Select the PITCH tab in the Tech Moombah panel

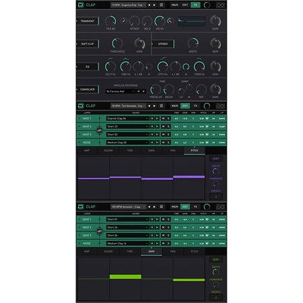pos(195,151)
